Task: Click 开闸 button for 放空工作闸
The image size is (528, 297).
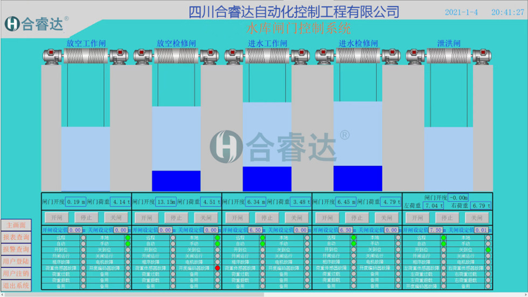Action: click(56, 218)
